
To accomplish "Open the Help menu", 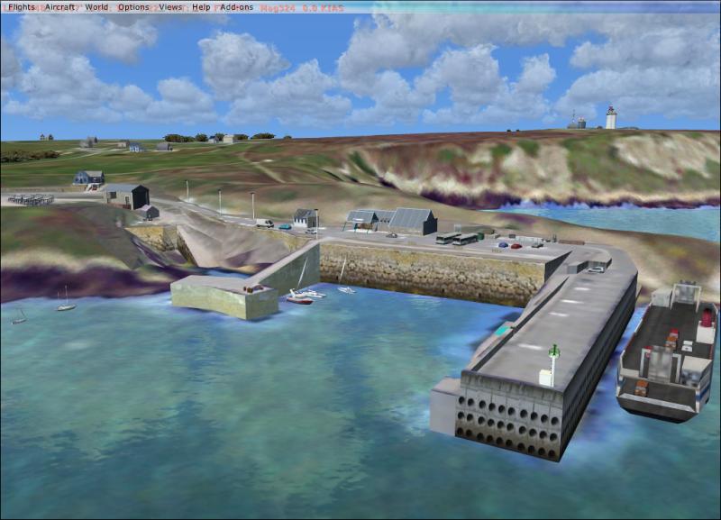I will click(201, 7).
